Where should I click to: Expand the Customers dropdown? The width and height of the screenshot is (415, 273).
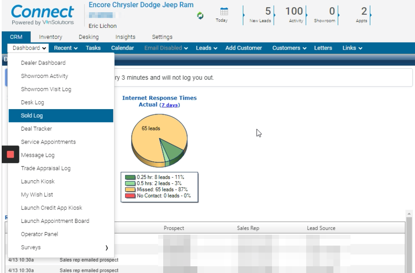(x=289, y=48)
